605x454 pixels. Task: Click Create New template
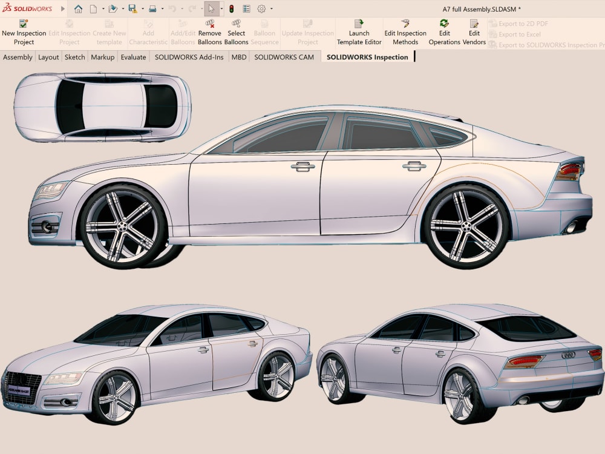109,33
